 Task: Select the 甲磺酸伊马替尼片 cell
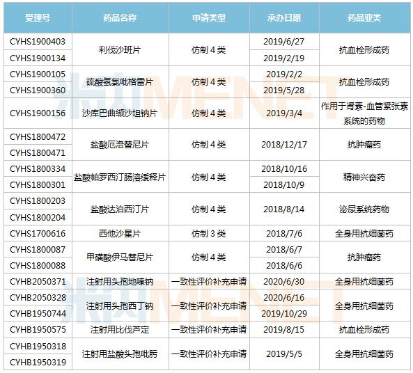click(120, 257)
